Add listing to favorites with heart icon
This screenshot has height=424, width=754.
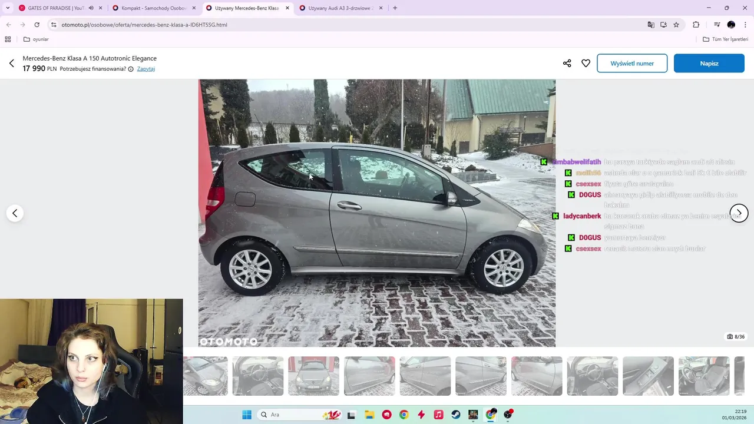tap(586, 63)
